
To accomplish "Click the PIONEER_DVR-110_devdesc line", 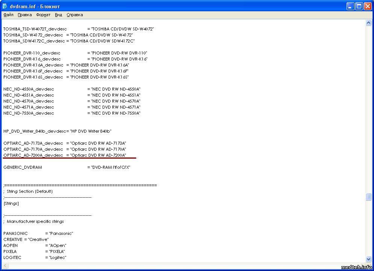I will [x=32, y=53].
